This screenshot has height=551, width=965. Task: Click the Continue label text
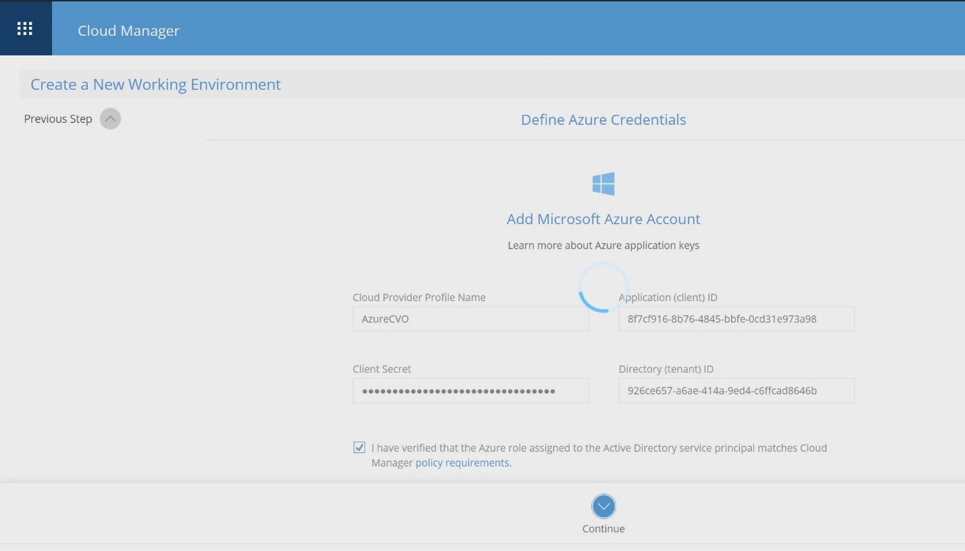click(603, 529)
